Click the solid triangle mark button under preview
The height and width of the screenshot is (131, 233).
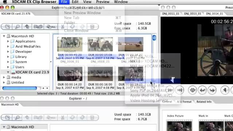point(225,90)
